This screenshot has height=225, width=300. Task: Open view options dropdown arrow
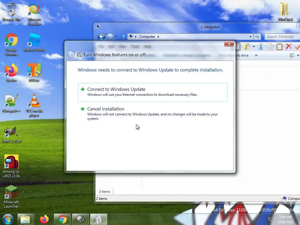(x=298, y=55)
